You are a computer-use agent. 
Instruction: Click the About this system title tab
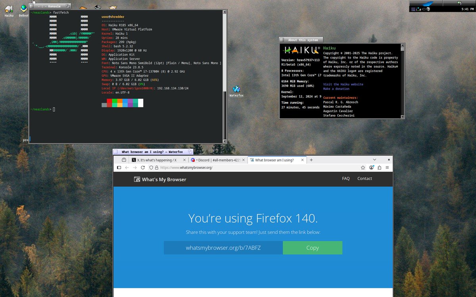click(x=301, y=40)
